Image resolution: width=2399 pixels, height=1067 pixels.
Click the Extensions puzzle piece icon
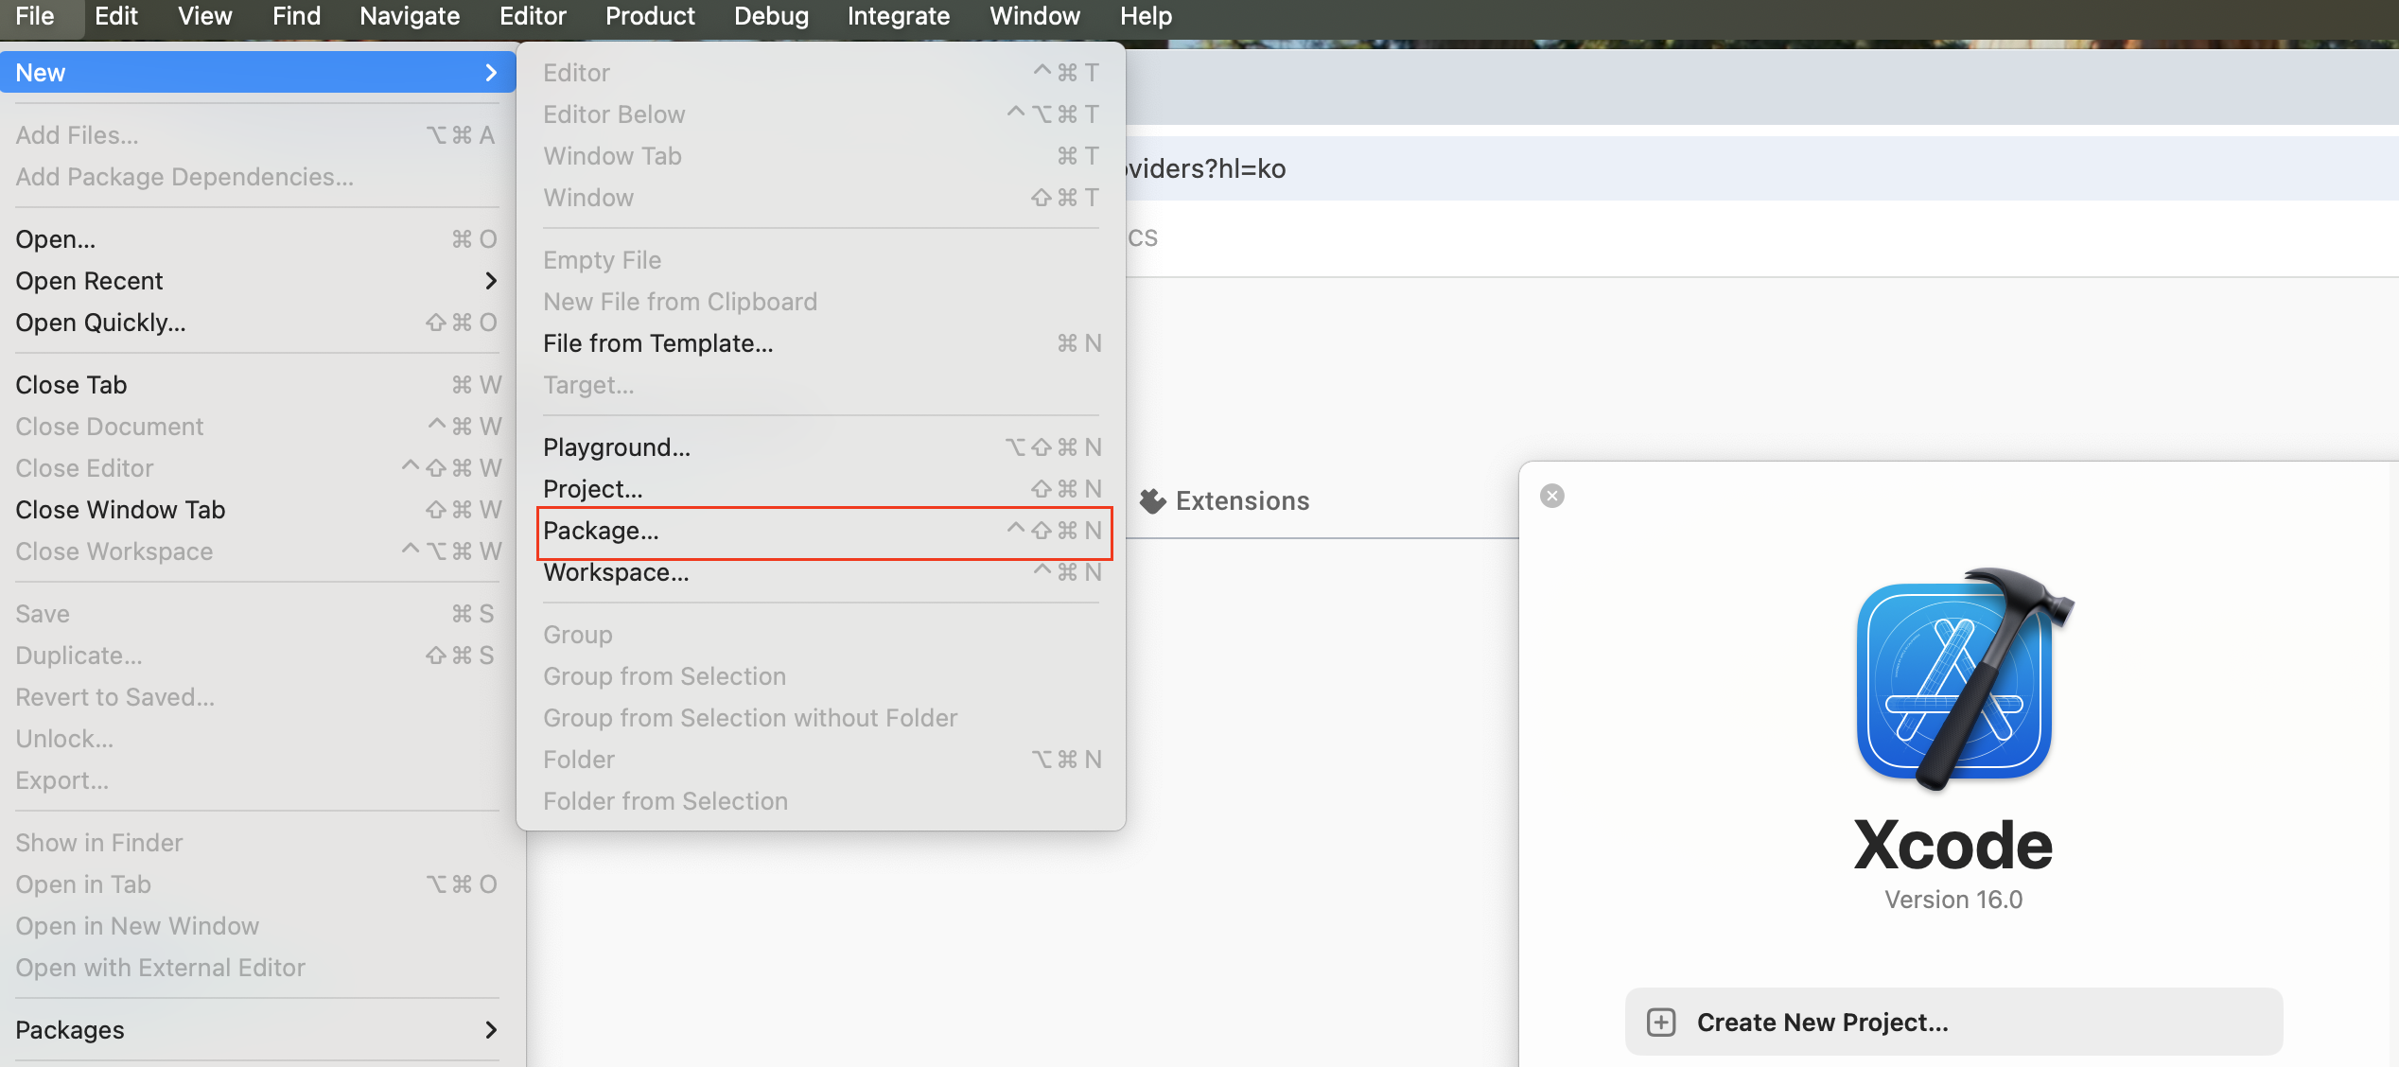pos(1152,501)
